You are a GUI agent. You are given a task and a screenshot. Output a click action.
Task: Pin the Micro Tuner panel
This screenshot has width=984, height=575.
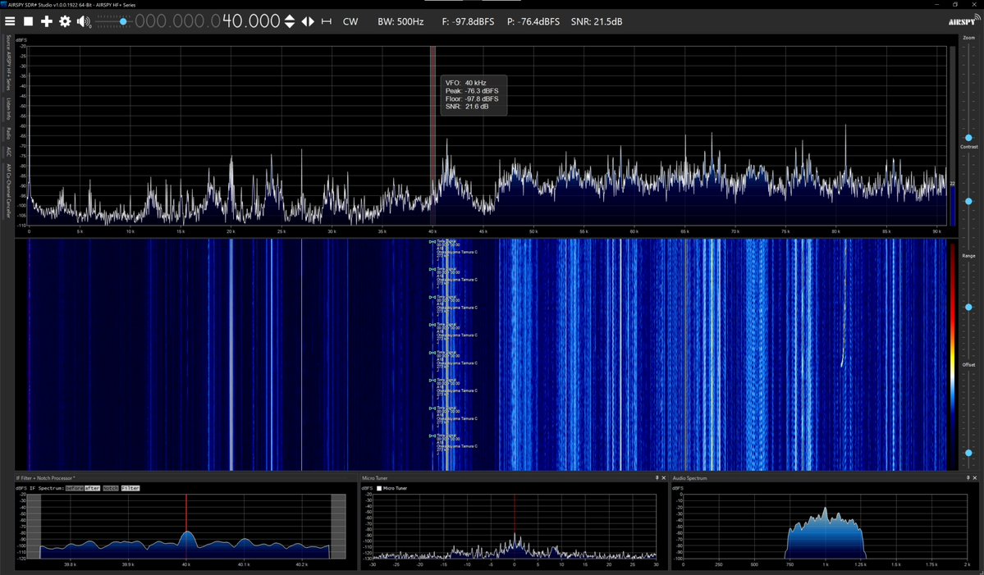657,477
